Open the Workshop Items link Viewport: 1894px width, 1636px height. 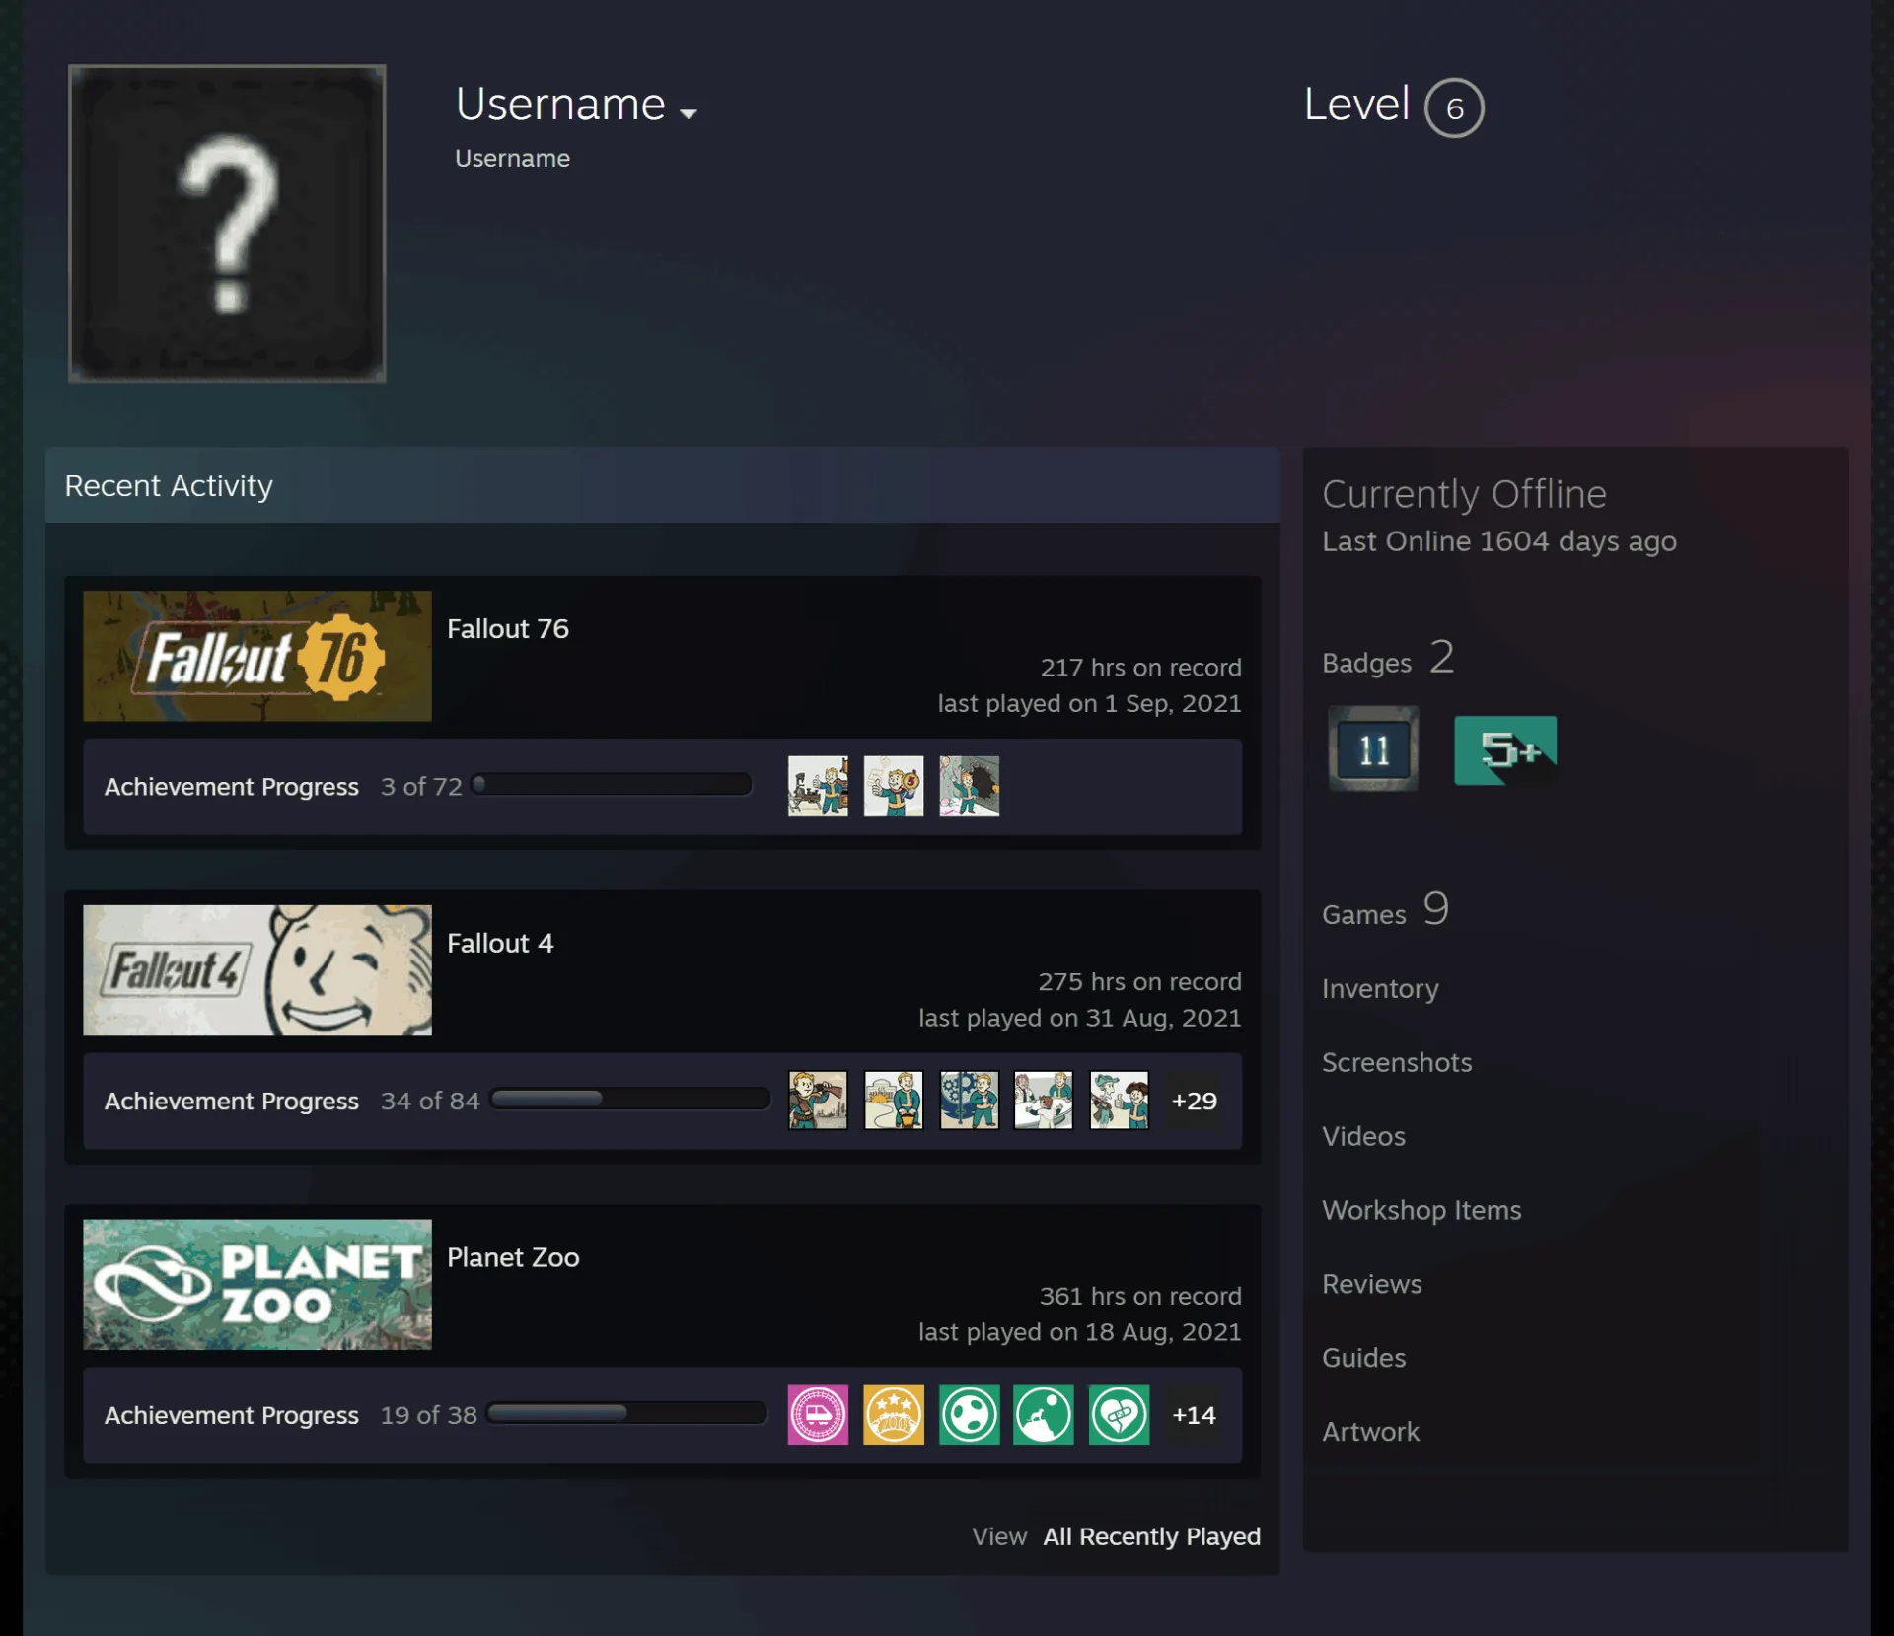1421,1211
